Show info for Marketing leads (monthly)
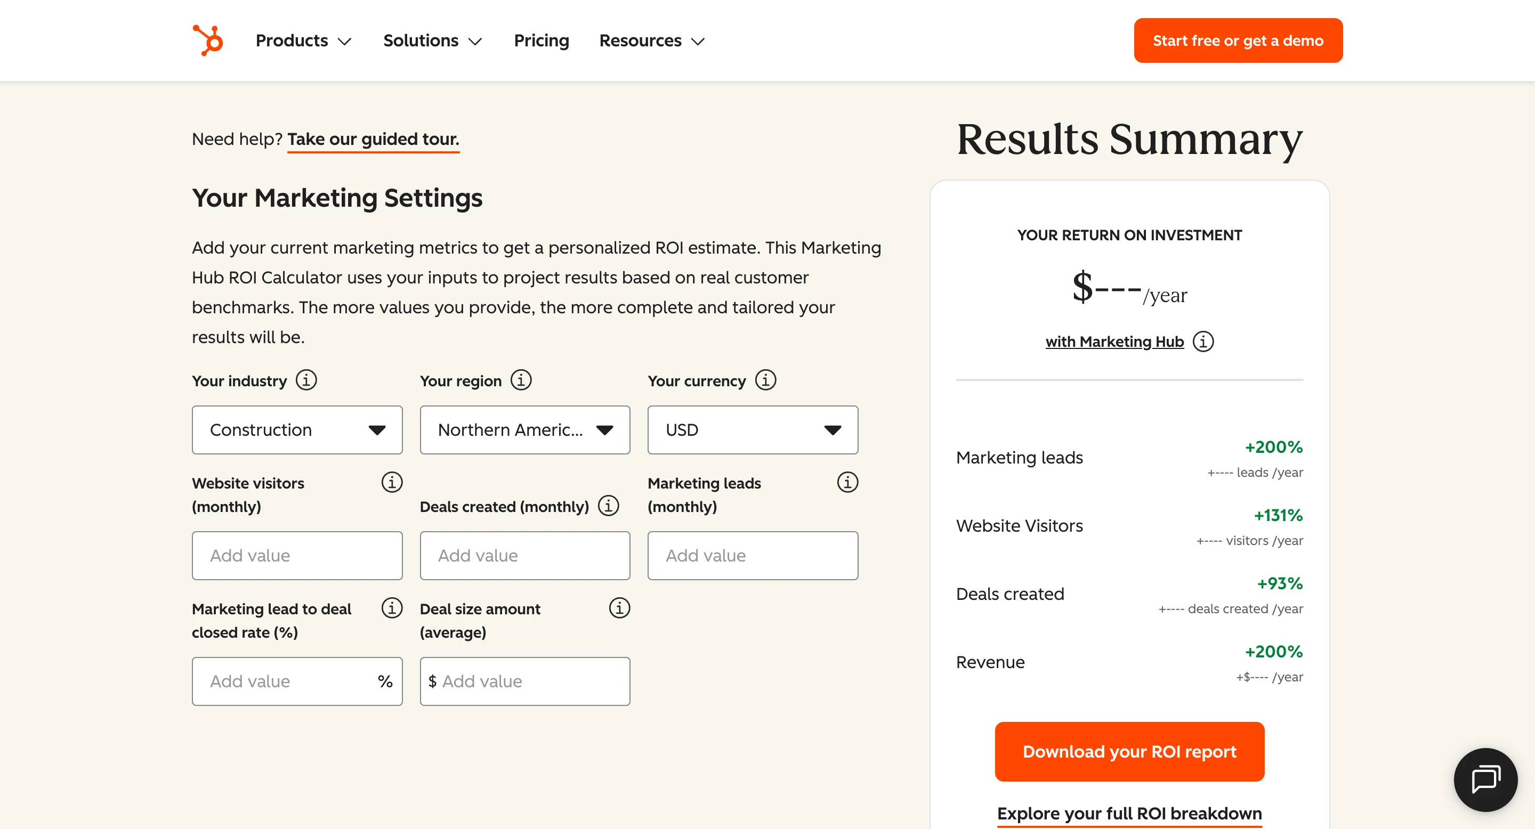Screen dimensions: 1535x829 (x=847, y=482)
